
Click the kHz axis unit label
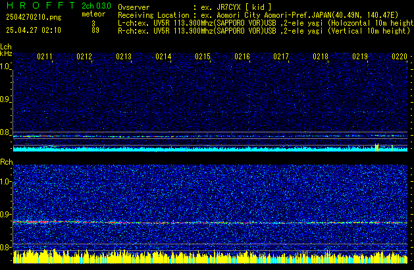[x=6, y=53]
